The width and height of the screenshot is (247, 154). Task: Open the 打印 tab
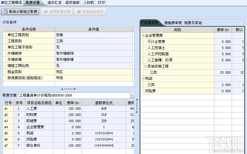click(101, 3)
